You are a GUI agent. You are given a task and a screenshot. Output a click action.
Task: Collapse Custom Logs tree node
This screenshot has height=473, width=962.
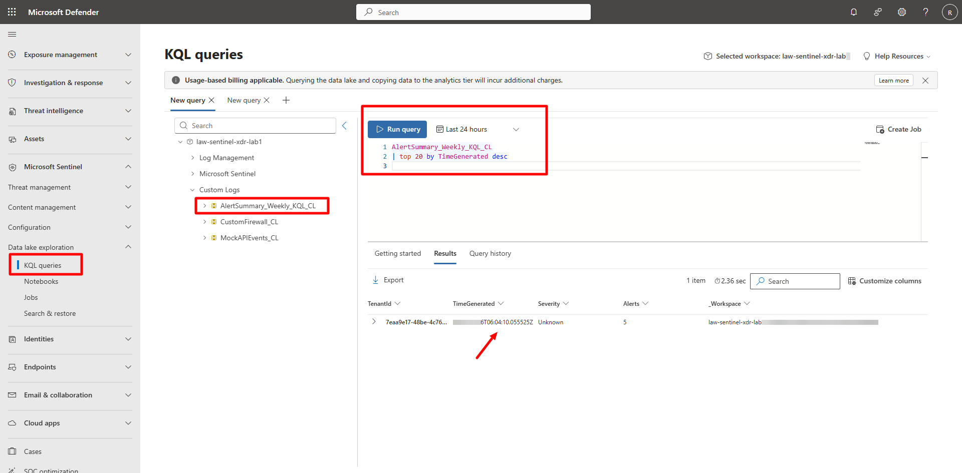tap(192, 190)
